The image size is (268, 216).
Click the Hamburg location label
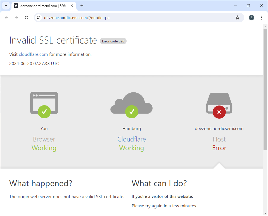(x=132, y=128)
